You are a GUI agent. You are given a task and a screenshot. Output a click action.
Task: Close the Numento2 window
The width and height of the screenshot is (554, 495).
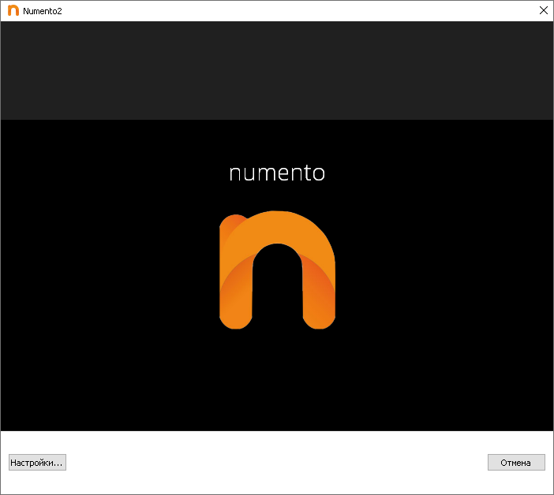(x=543, y=10)
